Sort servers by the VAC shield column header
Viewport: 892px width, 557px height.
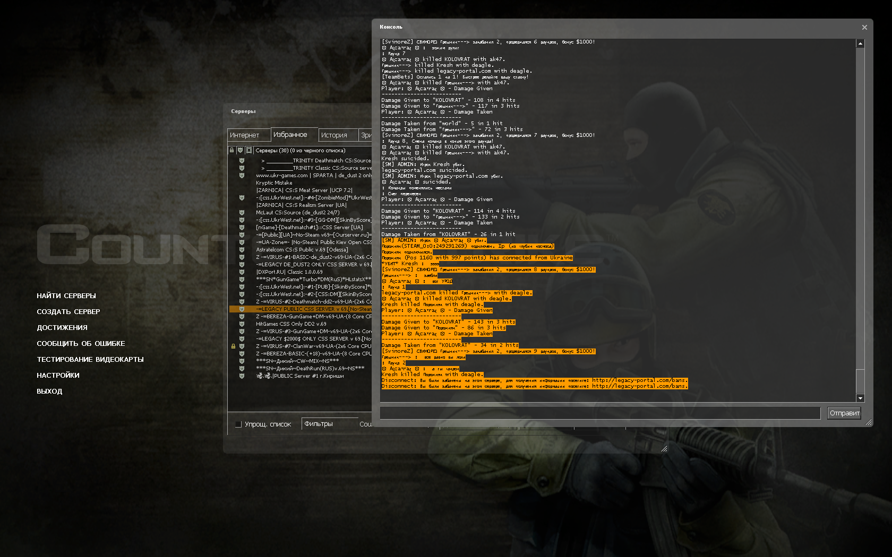(x=241, y=151)
